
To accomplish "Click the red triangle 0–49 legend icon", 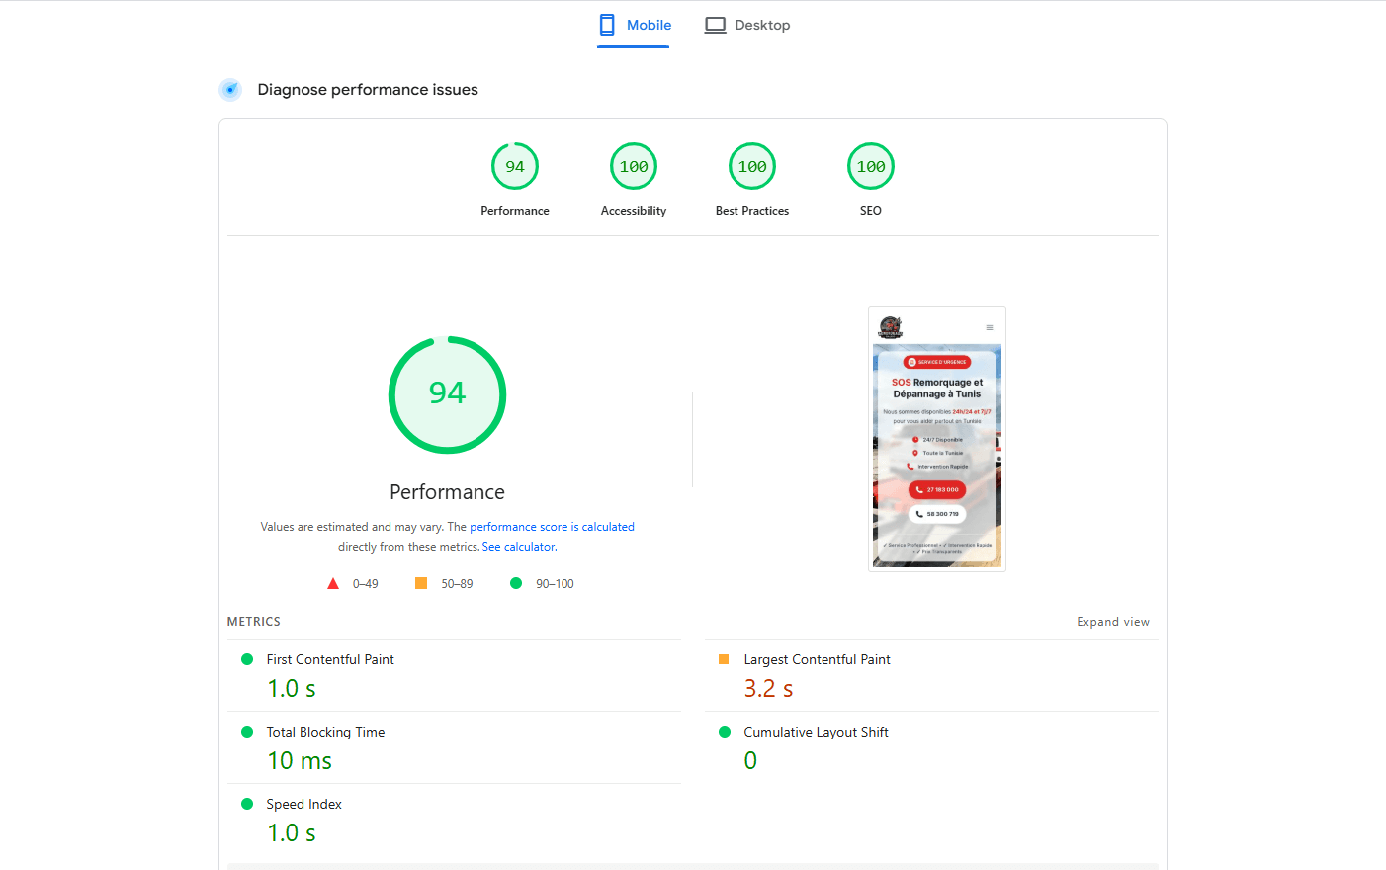I will click(x=333, y=584).
